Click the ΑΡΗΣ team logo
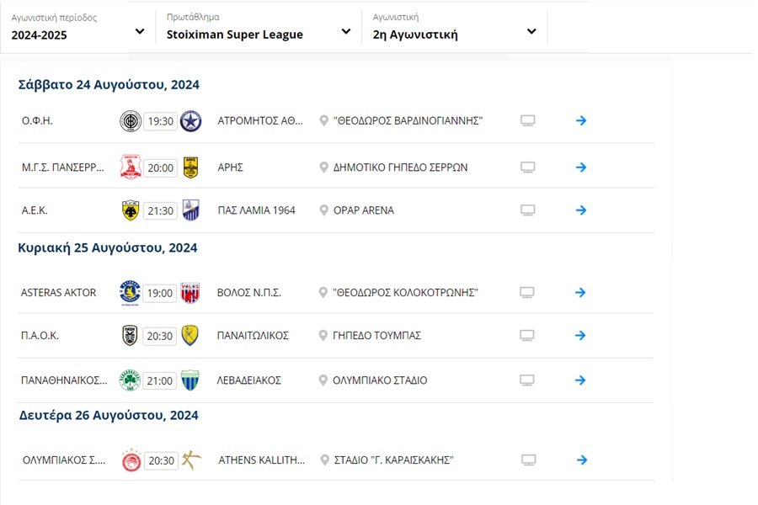This screenshot has width=758, height=505. point(190,167)
